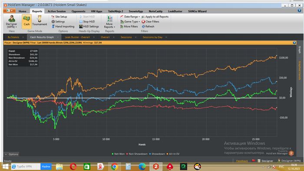This screenshot has width=304, height=171.
Task: Open File Explorer from taskbar
Action: (59, 167)
